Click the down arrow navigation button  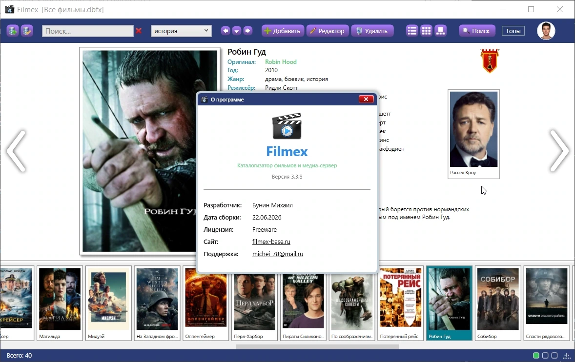(237, 31)
